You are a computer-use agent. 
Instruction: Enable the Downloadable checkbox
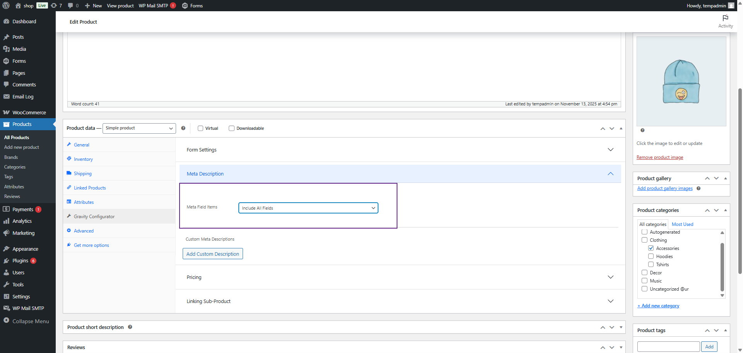click(x=231, y=128)
